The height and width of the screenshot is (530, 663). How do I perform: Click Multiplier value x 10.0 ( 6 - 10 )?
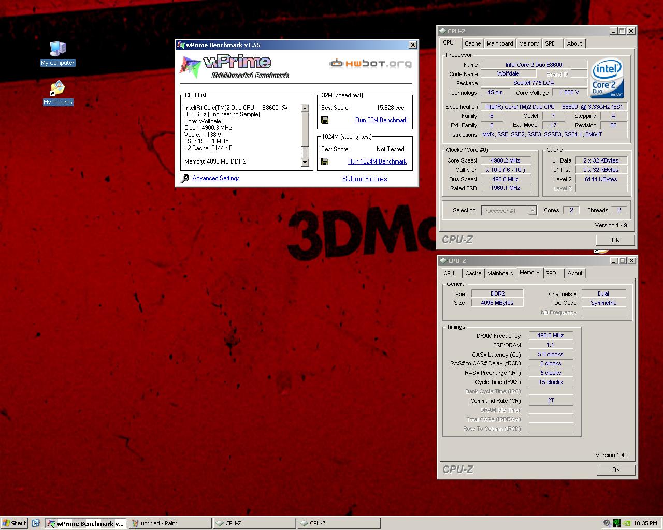pyautogui.click(x=505, y=170)
